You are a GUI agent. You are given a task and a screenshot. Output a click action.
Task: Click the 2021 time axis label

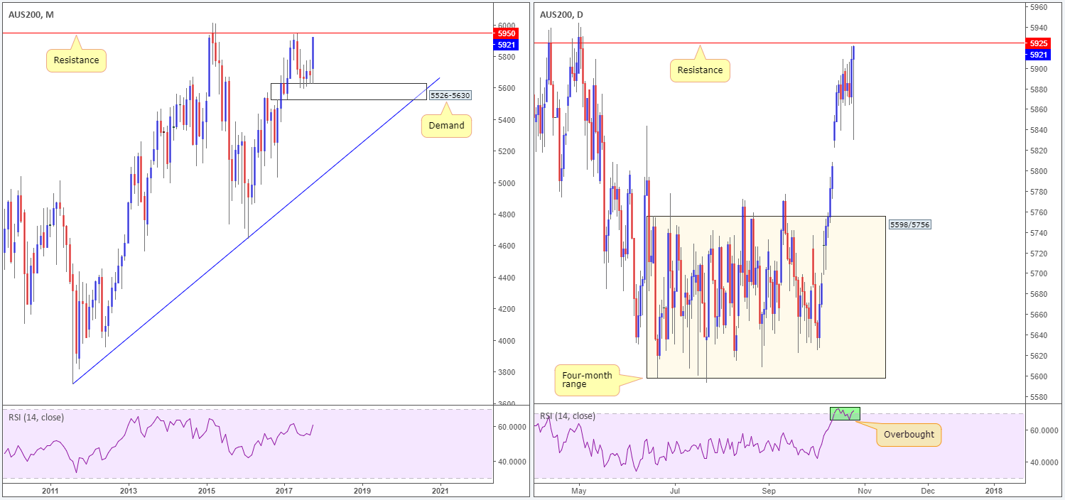tap(440, 490)
